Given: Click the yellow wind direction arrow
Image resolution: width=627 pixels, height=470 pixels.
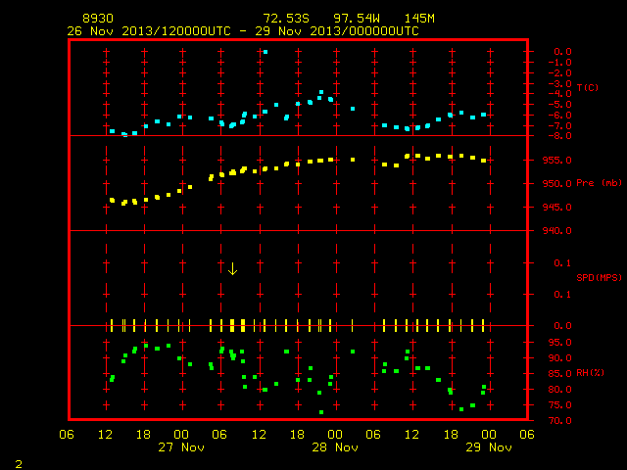Looking at the screenshot, I should tap(233, 269).
